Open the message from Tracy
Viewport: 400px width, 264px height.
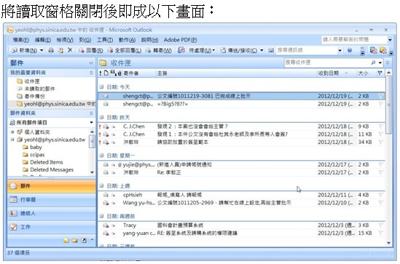tap(242, 225)
